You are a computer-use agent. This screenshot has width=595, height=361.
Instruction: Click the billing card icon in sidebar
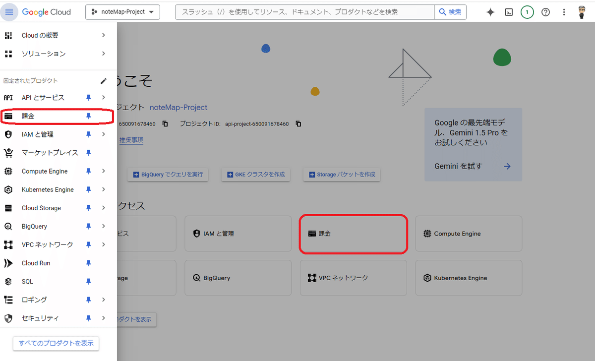[8, 116]
